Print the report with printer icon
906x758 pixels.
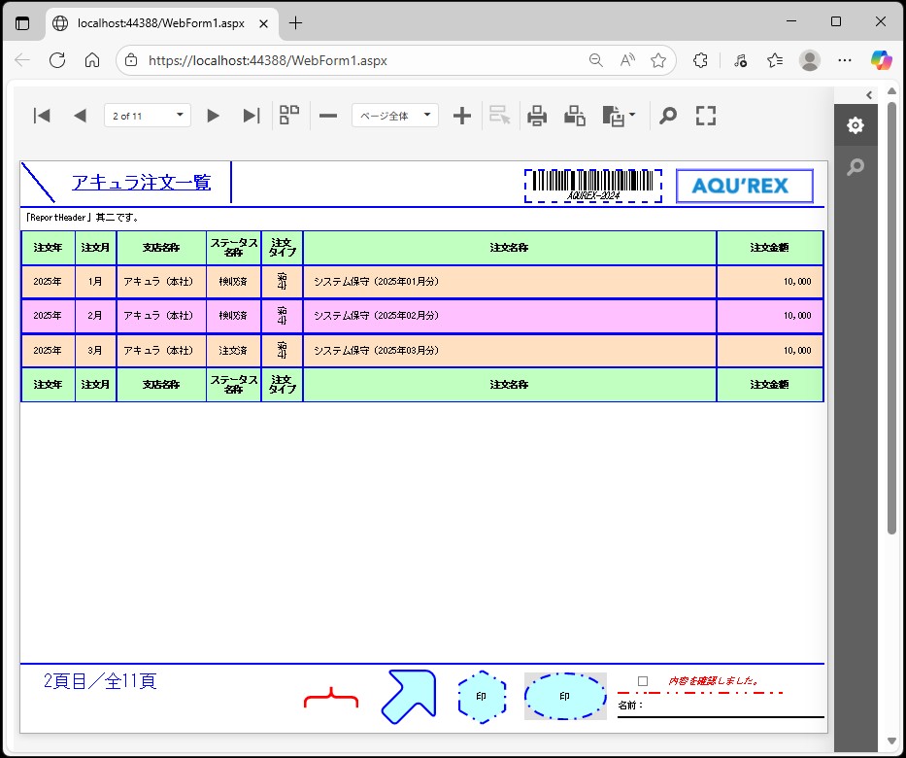[x=537, y=117]
